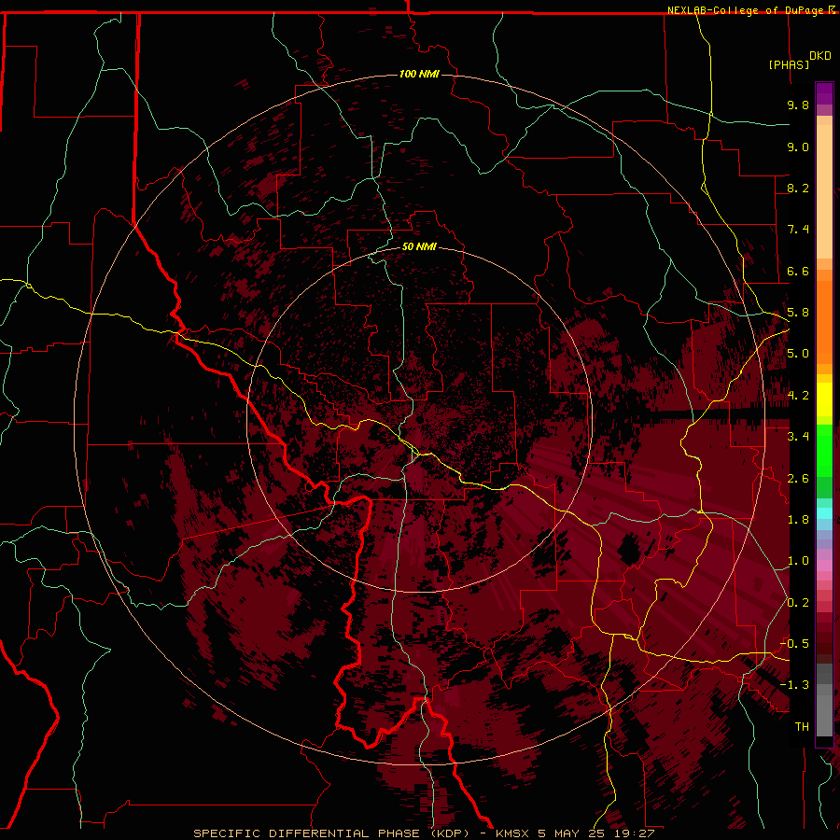Click the 6.6 value on the color scale
This screenshot has width=840, height=840.
coord(798,271)
